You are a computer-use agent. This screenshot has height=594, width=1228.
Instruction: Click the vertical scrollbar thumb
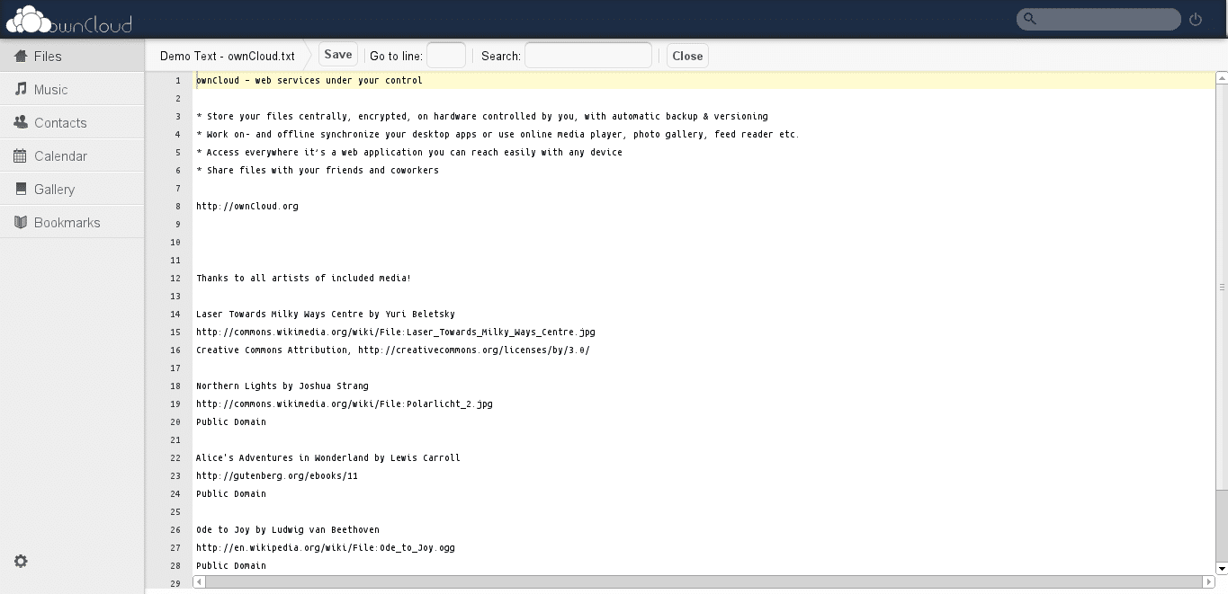pyautogui.click(x=1222, y=288)
